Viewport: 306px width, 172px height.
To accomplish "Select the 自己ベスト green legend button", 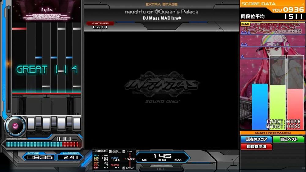I will pyautogui.click(x=289, y=139).
